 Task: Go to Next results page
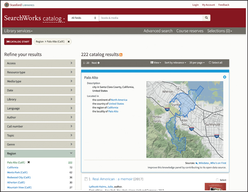click(96, 63)
